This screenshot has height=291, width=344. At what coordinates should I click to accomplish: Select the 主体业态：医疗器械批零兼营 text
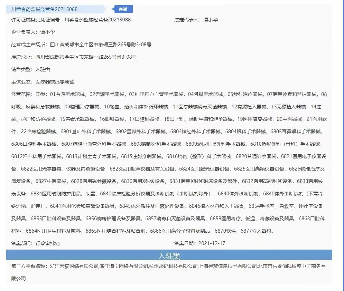coord(43,82)
